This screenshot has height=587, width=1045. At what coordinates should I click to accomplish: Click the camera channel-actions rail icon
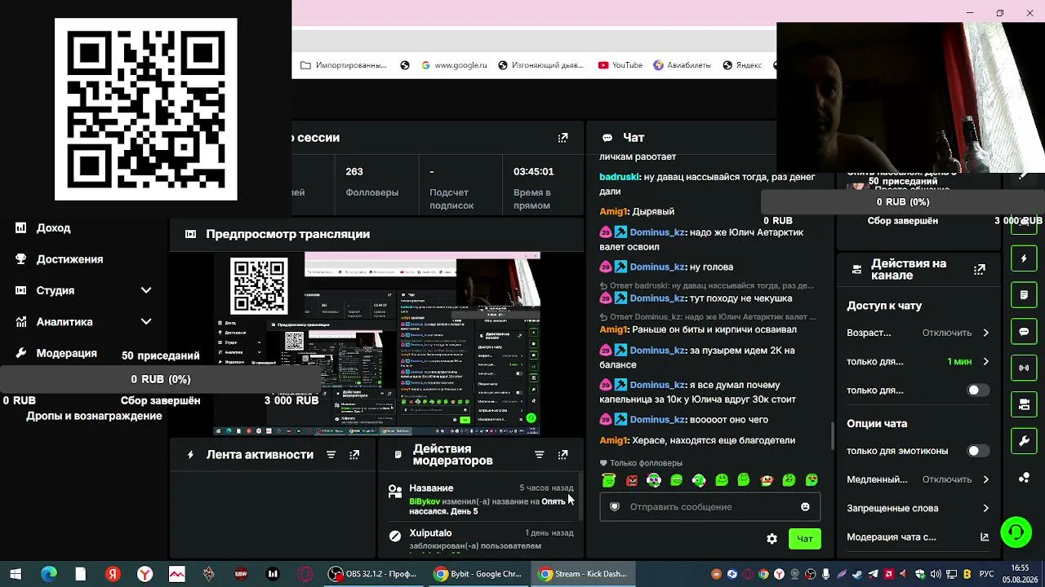pos(1024,404)
